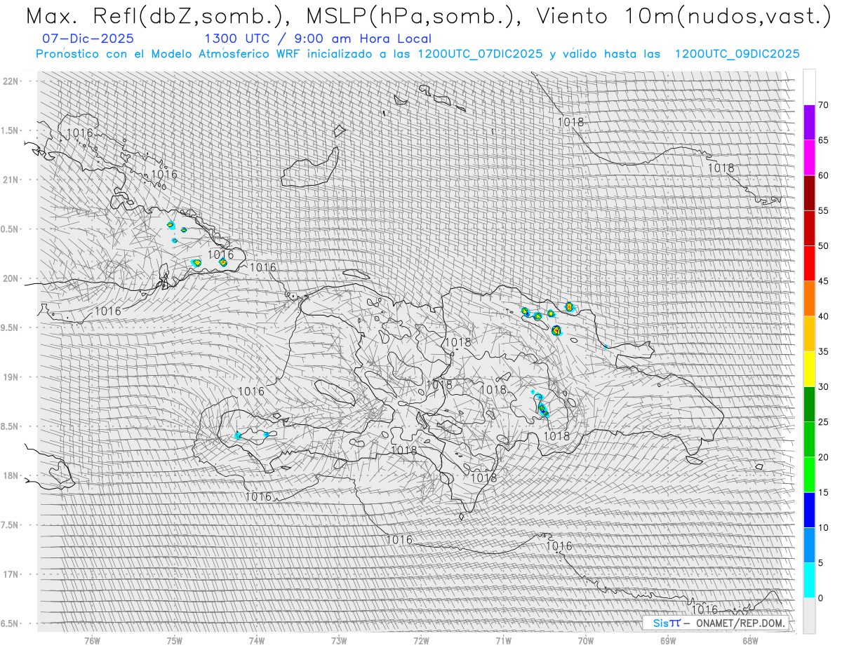Viewport: 842px width, 650px height.
Task: Click the red 50 to 55 legend band
Action: pyautogui.click(x=809, y=228)
